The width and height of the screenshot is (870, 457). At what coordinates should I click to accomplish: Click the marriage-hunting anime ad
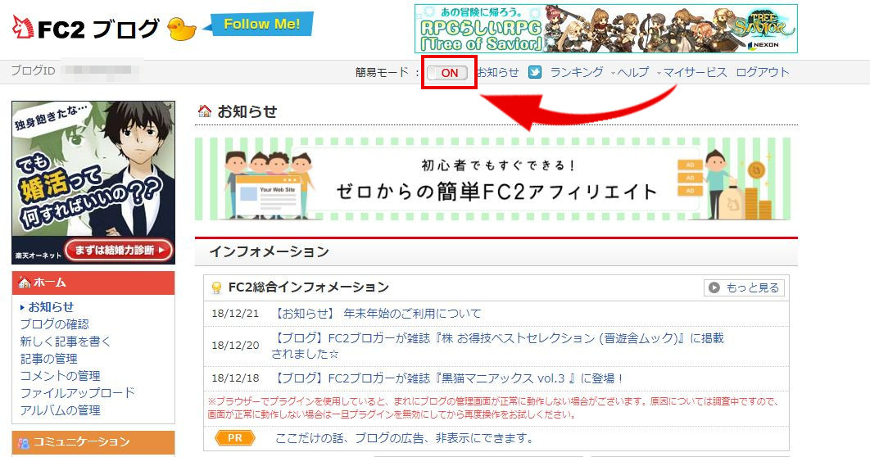(x=93, y=183)
